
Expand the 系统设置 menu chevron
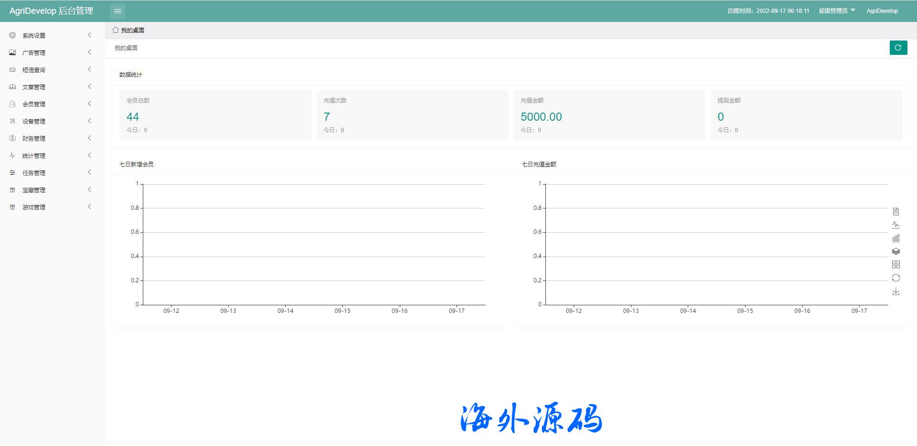[89, 35]
